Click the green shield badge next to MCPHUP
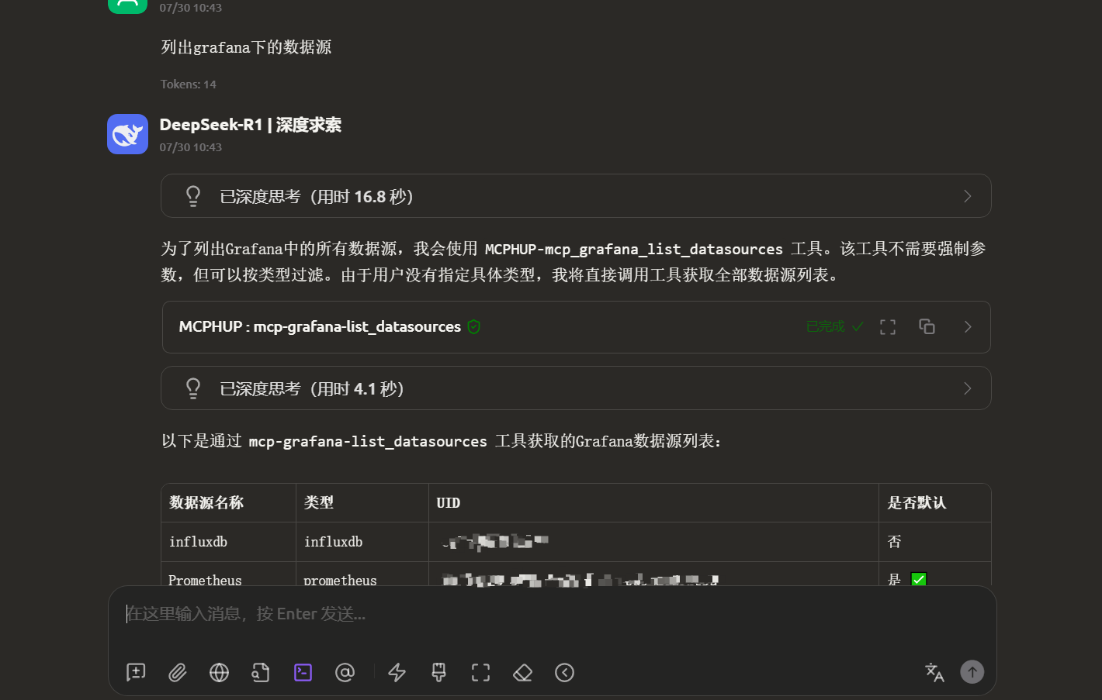This screenshot has width=1102, height=700. (473, 326)
